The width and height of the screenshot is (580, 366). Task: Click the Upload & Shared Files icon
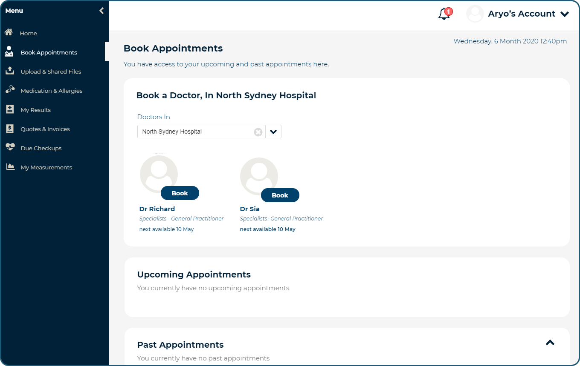(9, 71)
